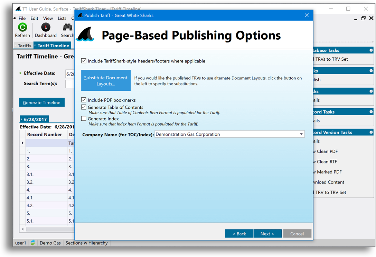
Task: Click 'Demo Gas' in the status bar
Action: click(x=50, y=243)
